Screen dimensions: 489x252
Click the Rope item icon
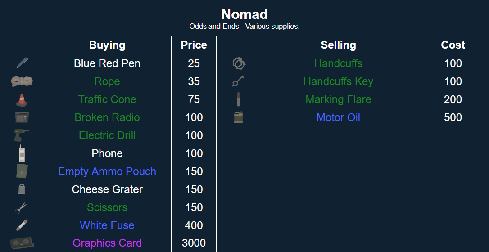(x=22, y=81)
